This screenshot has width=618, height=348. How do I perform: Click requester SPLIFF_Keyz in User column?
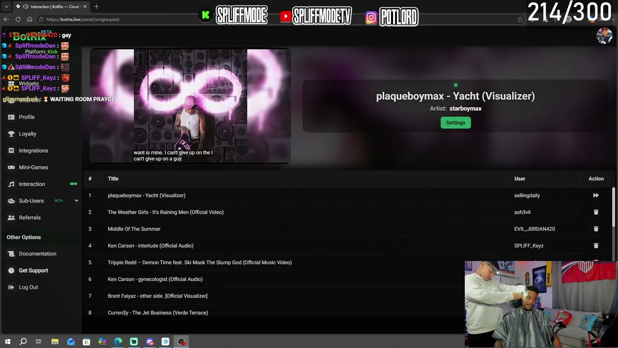point(529,246)
